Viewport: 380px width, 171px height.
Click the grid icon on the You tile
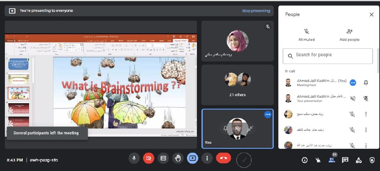coord(238,129)
